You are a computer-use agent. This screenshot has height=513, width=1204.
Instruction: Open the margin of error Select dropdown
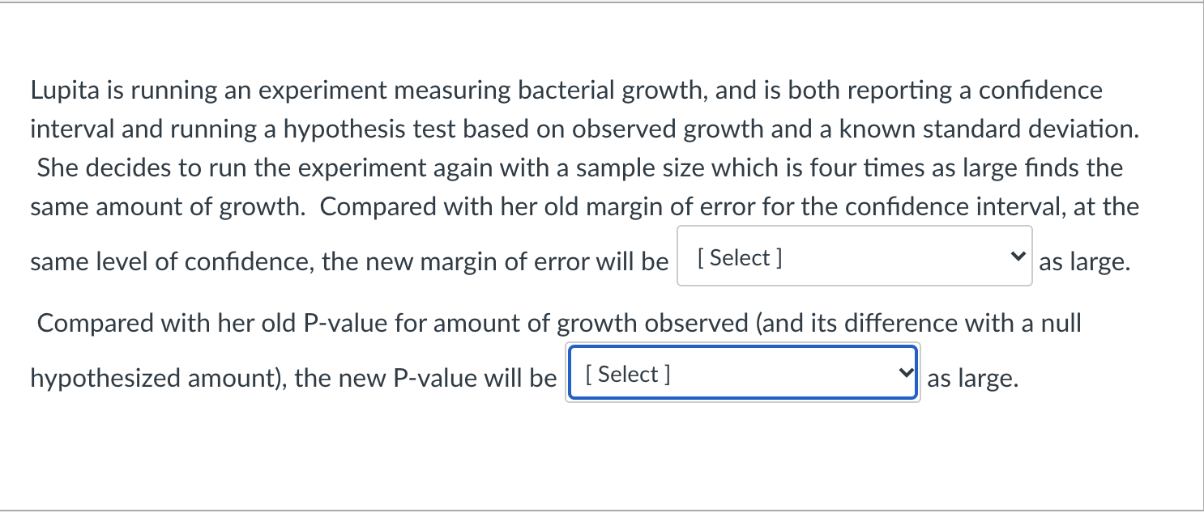(853, 256)
